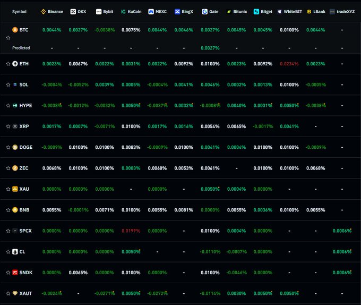The width and height of the screenshot is (361, 305).
Task: Click the HYPE coin icon
Action: (15, 106)
